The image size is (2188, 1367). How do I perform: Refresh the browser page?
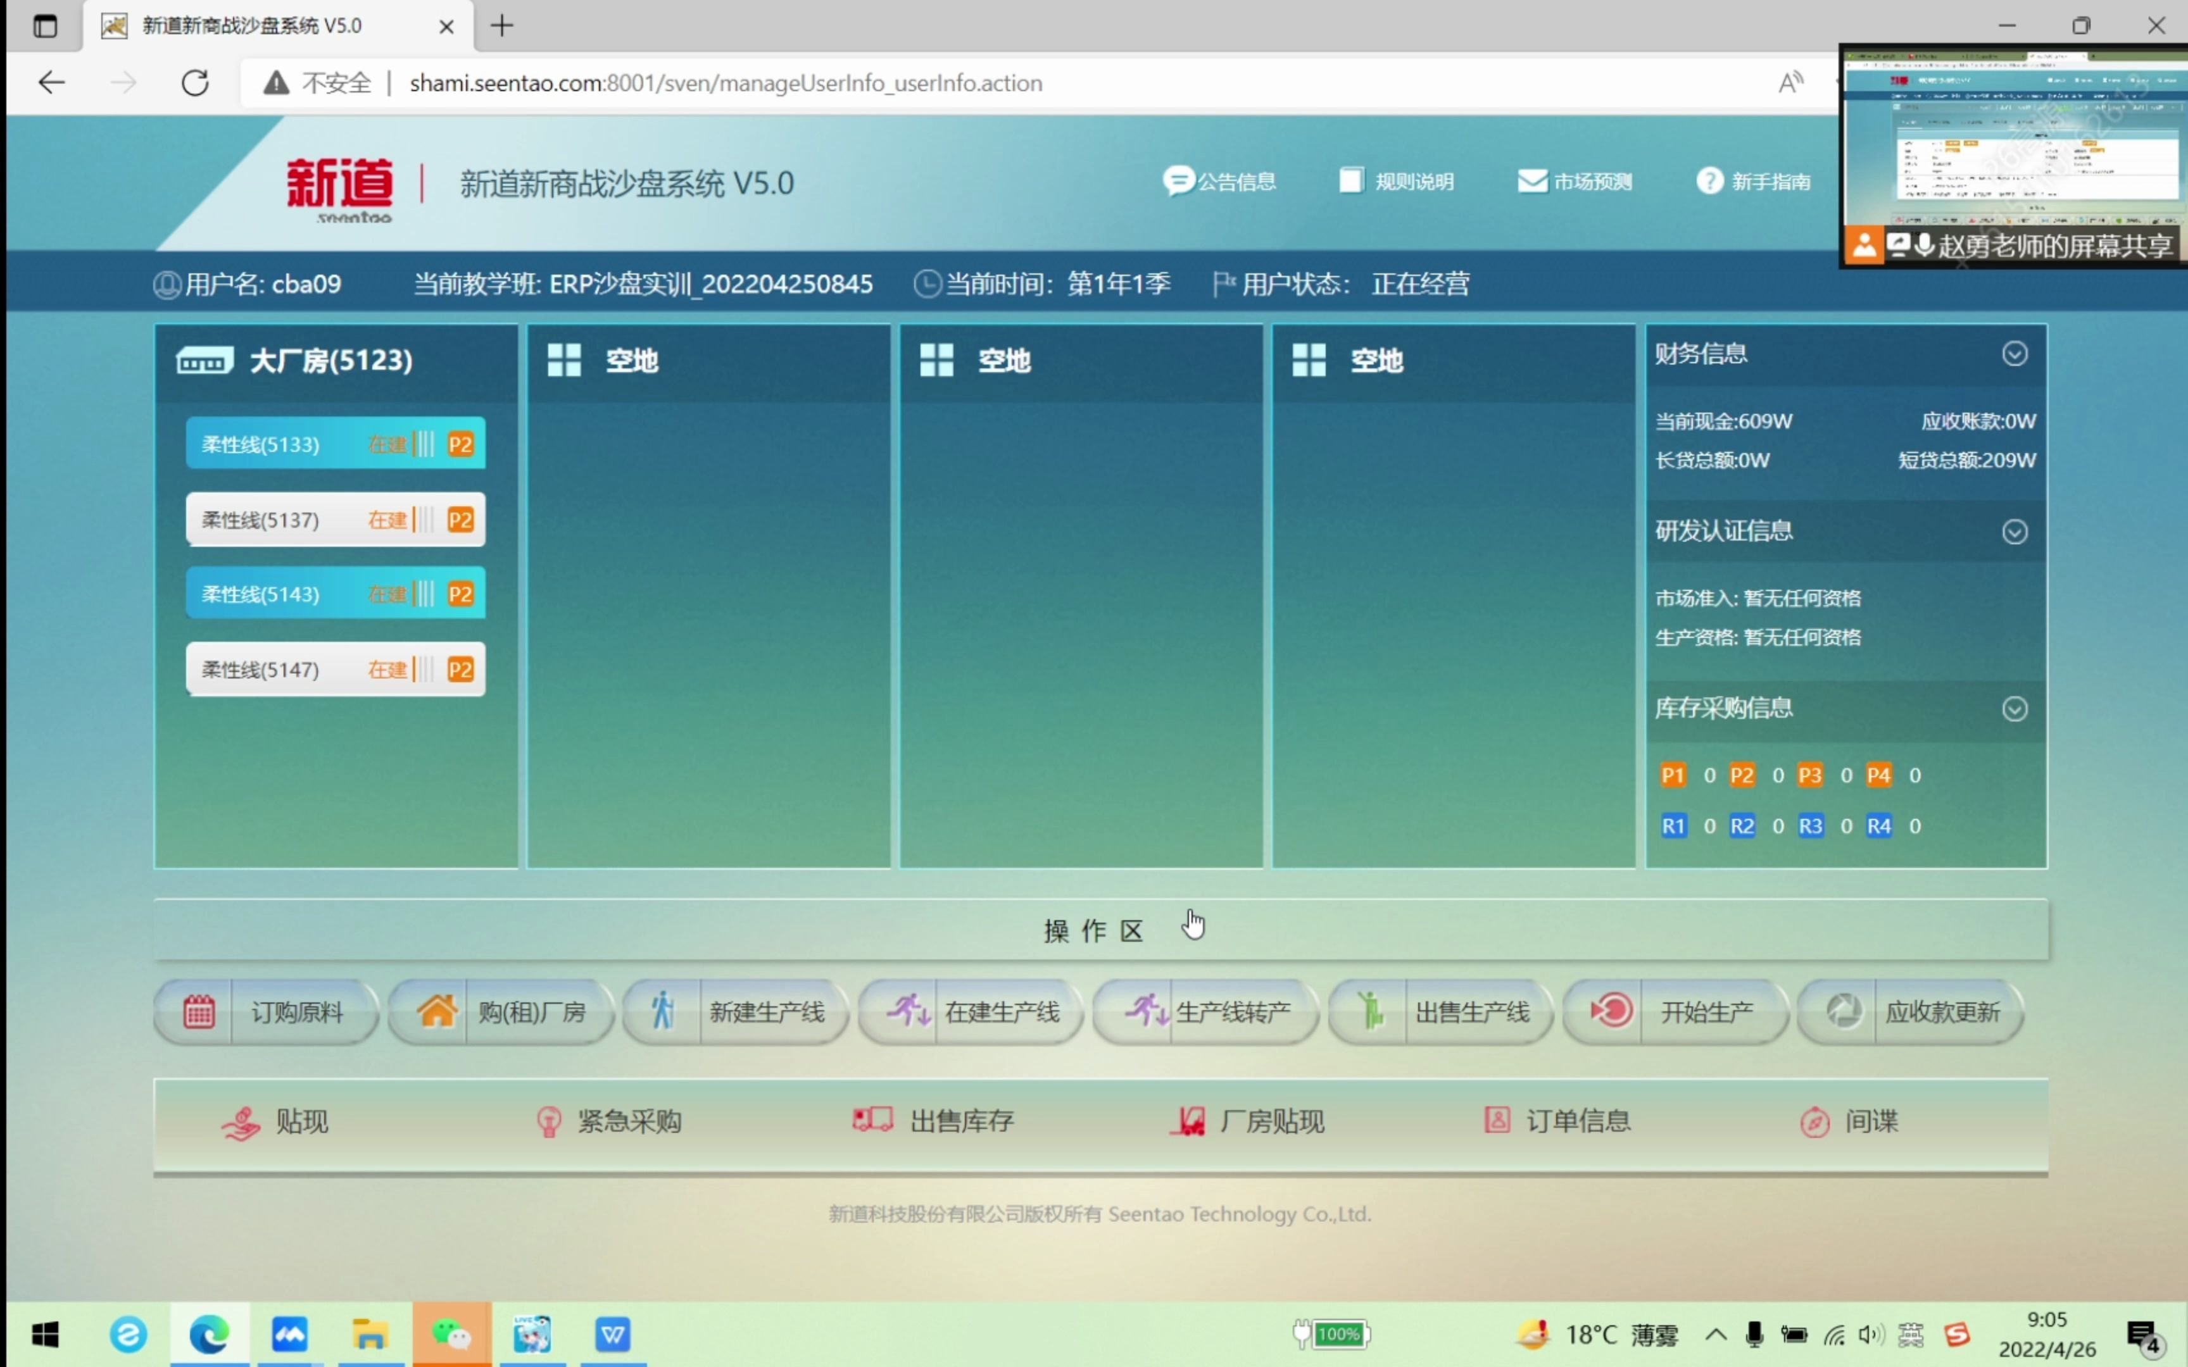point(195,83)
